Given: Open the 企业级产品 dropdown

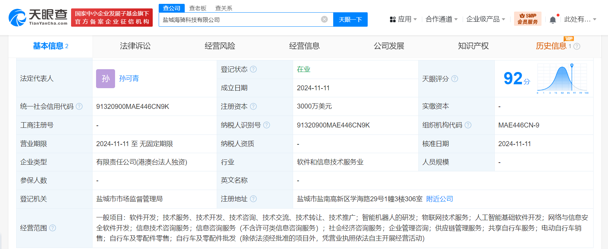Looking at the screenshot, I should tap(486, 19).
